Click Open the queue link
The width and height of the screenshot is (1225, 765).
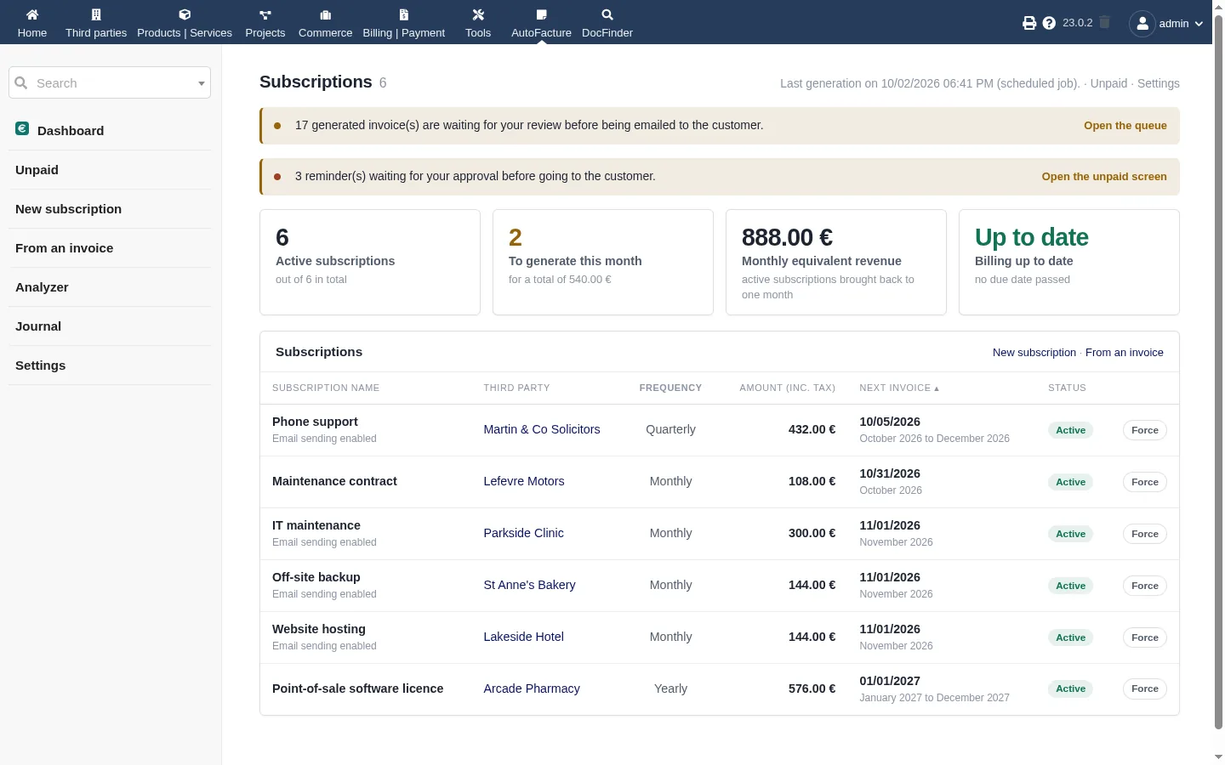click(x=1125, y=126)
